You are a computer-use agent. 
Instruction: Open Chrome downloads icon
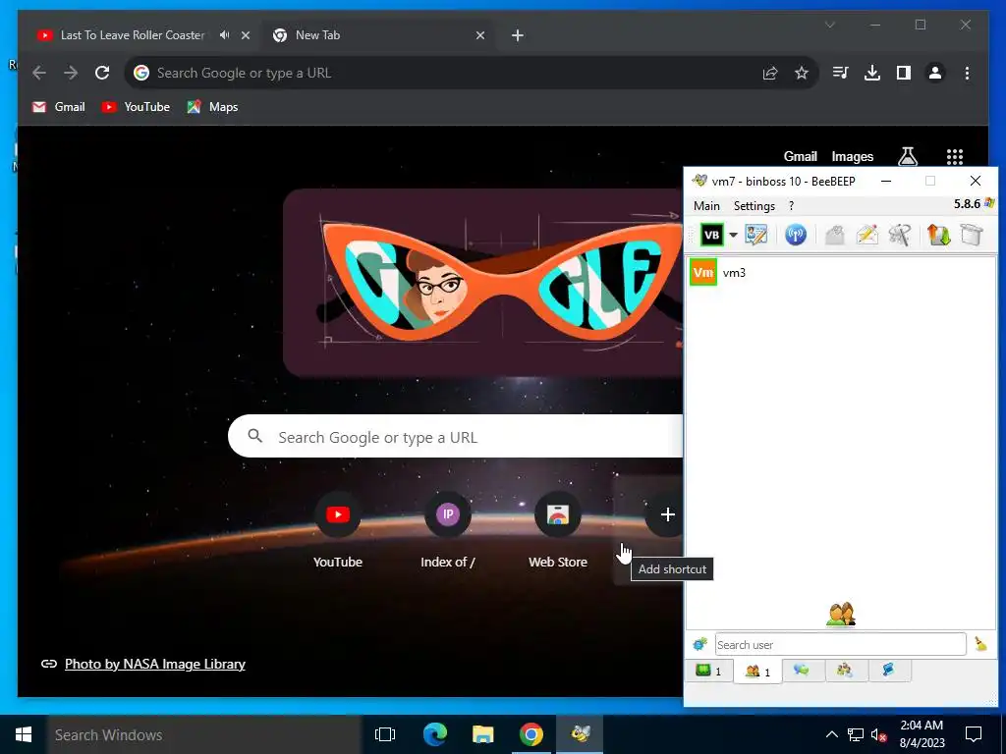point(872,73)
